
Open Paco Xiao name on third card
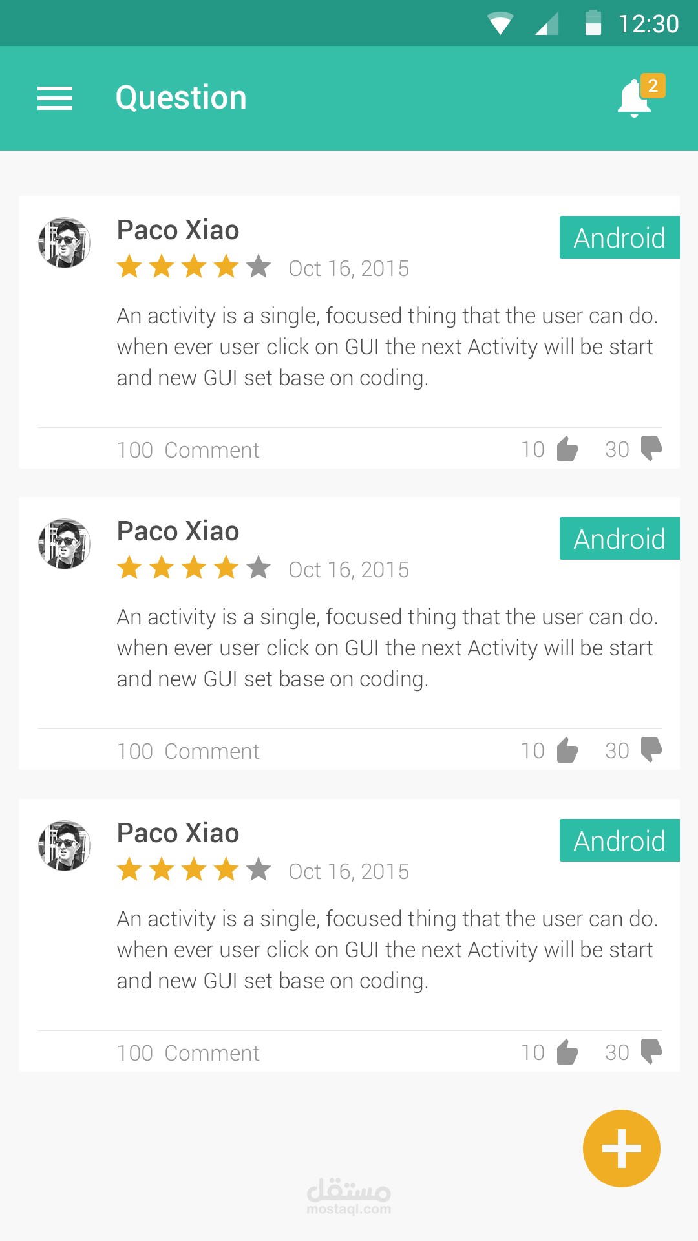[178, 833]
